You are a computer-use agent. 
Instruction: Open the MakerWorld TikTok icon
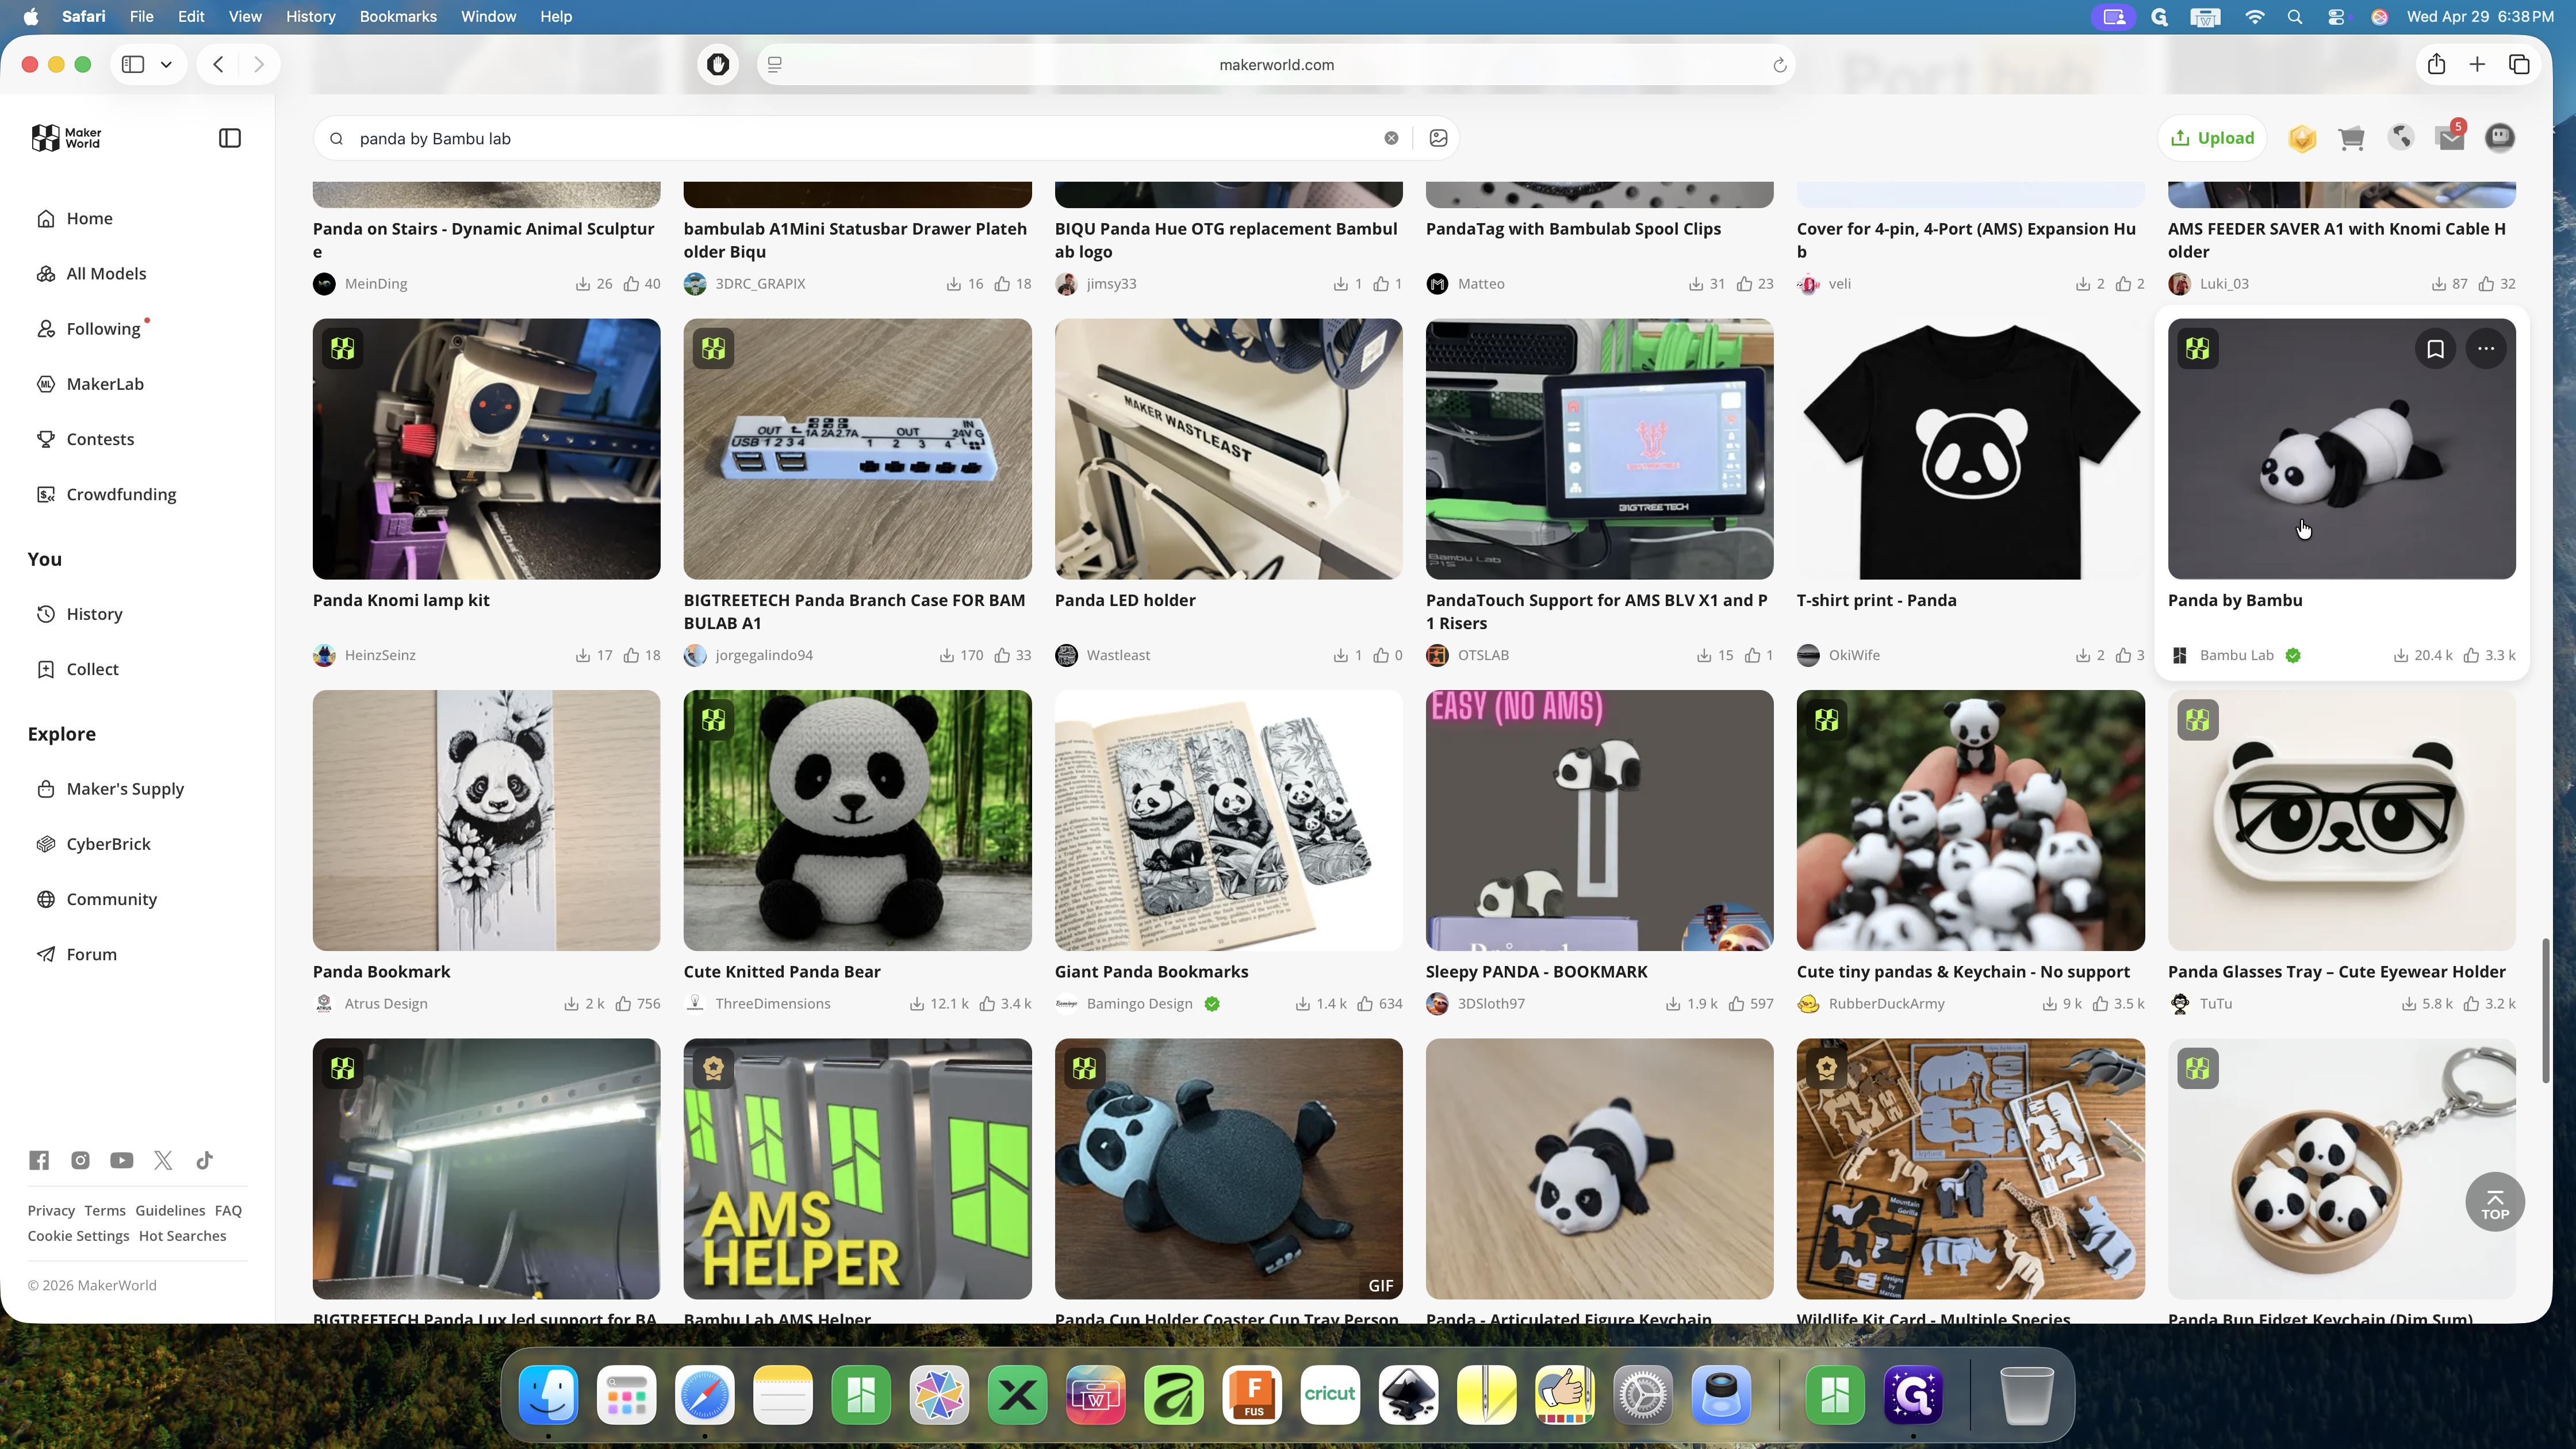(x=204, y=1160)
